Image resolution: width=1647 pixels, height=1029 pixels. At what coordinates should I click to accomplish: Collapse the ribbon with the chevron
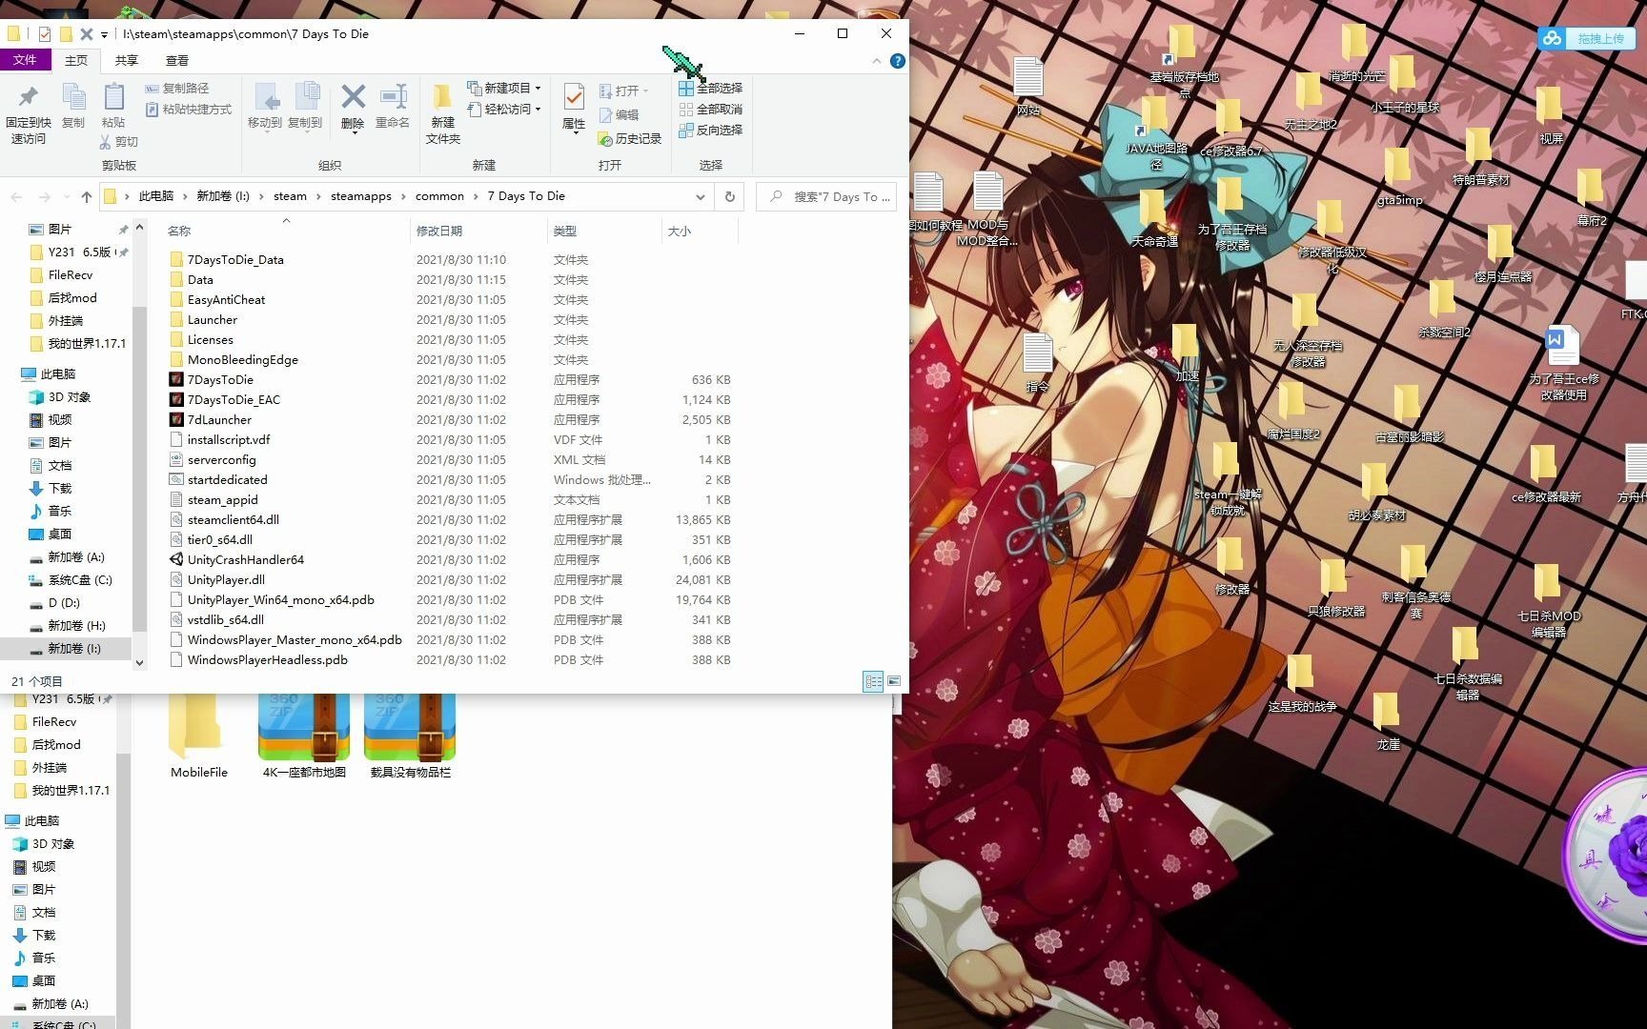click(x=876, y=61)
